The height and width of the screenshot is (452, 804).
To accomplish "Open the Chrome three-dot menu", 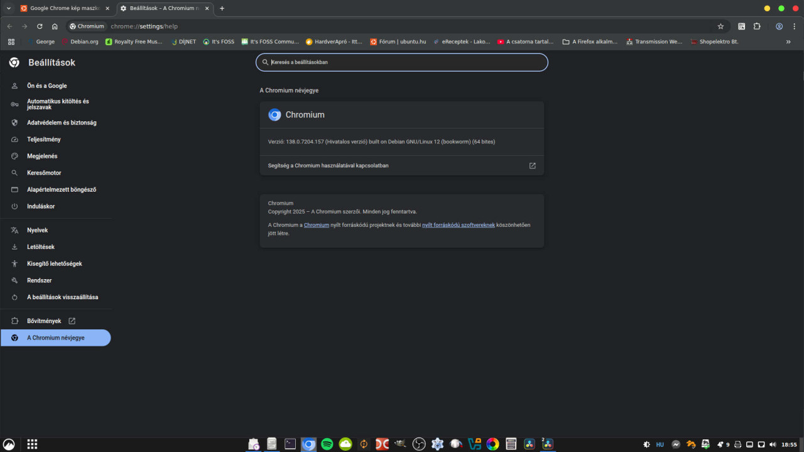I will (794, 26).
